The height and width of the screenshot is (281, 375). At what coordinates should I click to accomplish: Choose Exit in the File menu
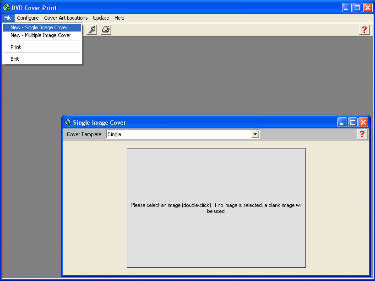coord(15,59)
